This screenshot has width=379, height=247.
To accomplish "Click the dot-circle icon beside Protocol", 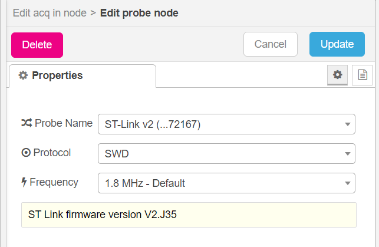I will (25, 153).
